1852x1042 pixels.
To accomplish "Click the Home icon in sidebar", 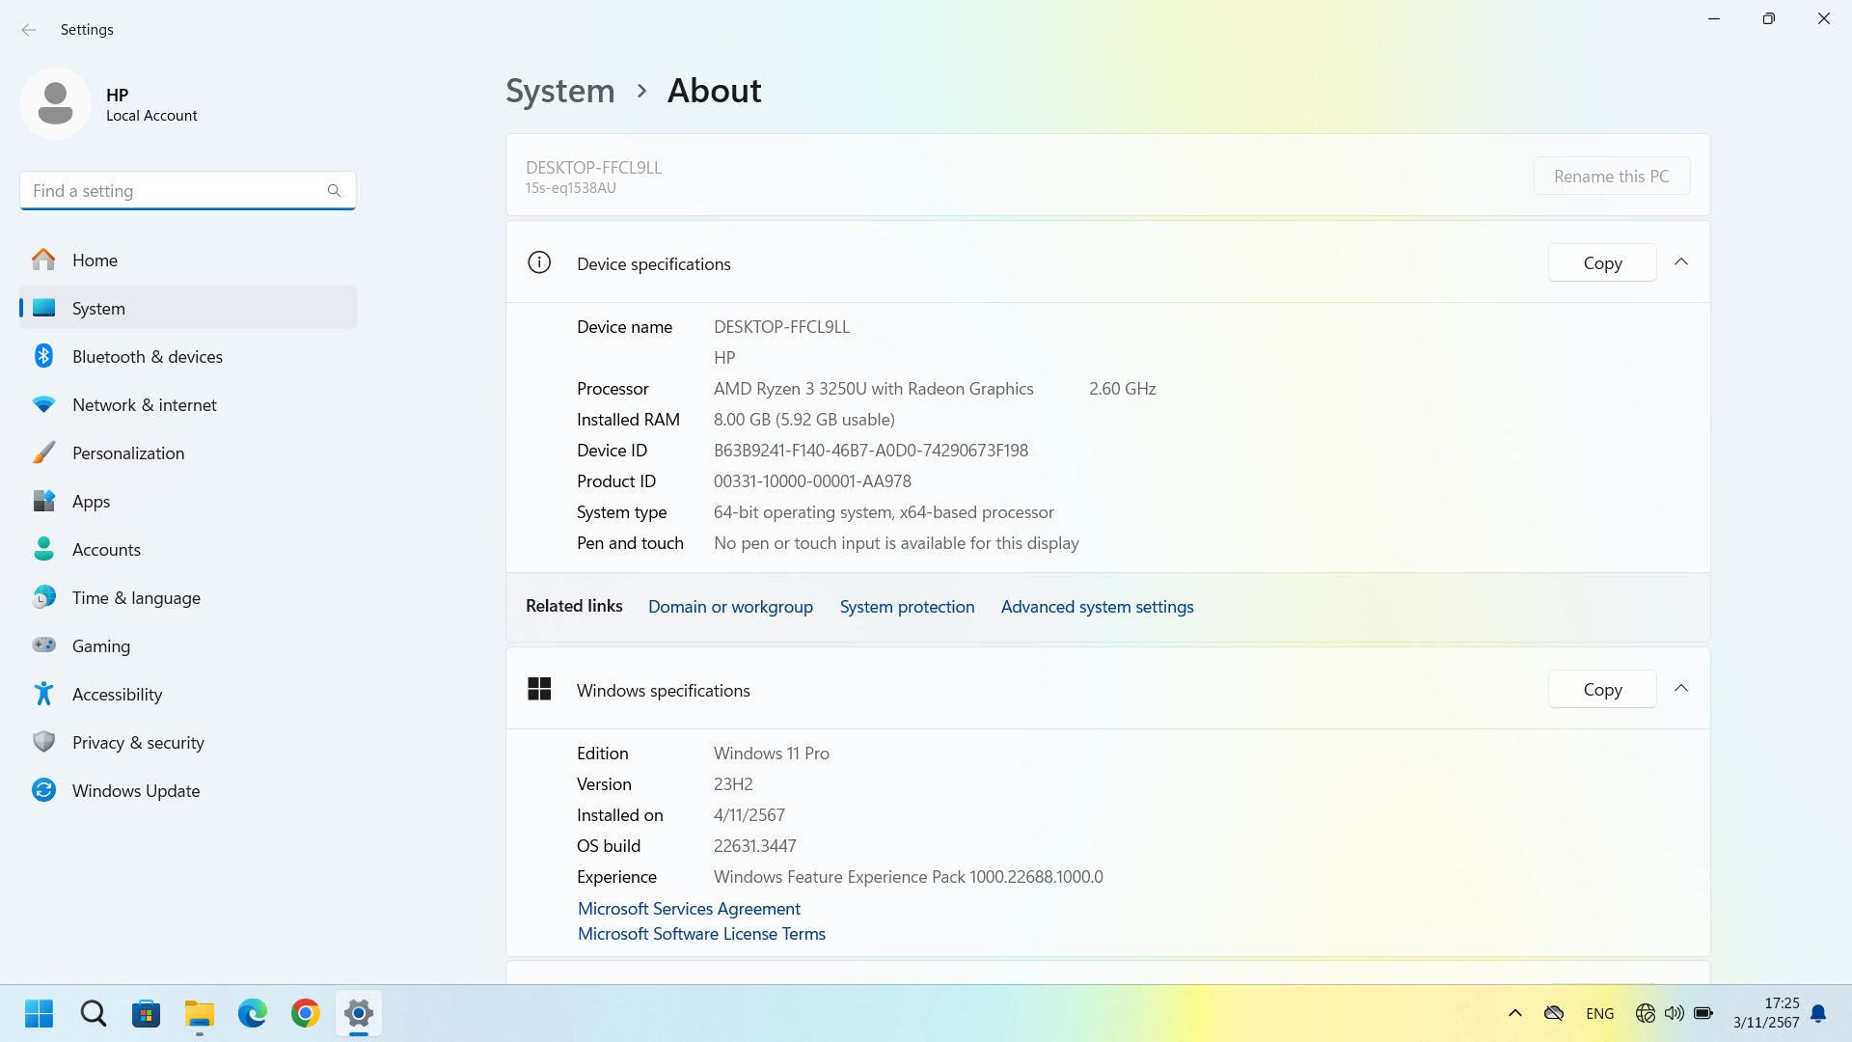I will click(43, 260).
